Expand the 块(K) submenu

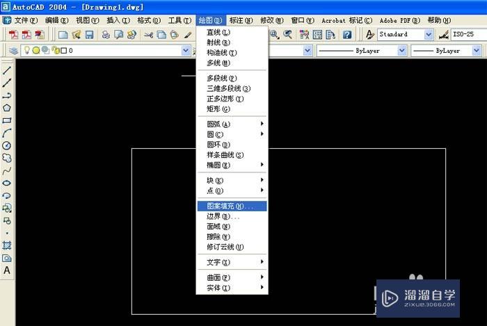[232, 180]
